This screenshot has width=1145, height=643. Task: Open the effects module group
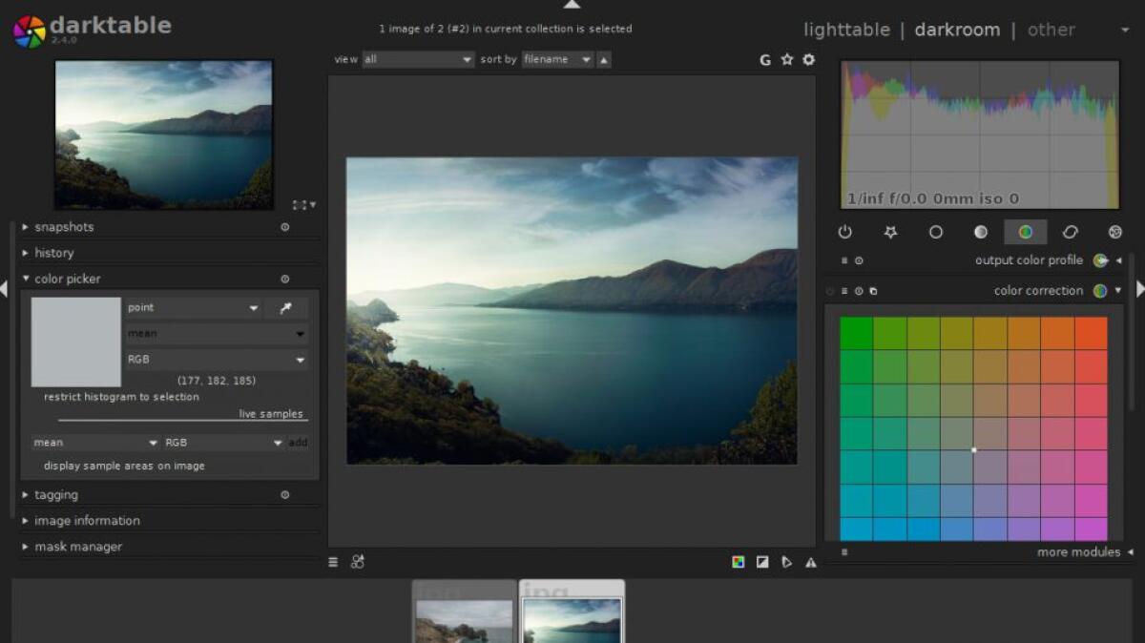coord(1114,232)
